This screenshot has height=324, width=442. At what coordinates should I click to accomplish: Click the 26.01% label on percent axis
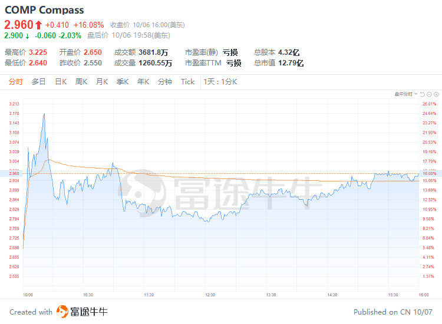click(429, 104)
